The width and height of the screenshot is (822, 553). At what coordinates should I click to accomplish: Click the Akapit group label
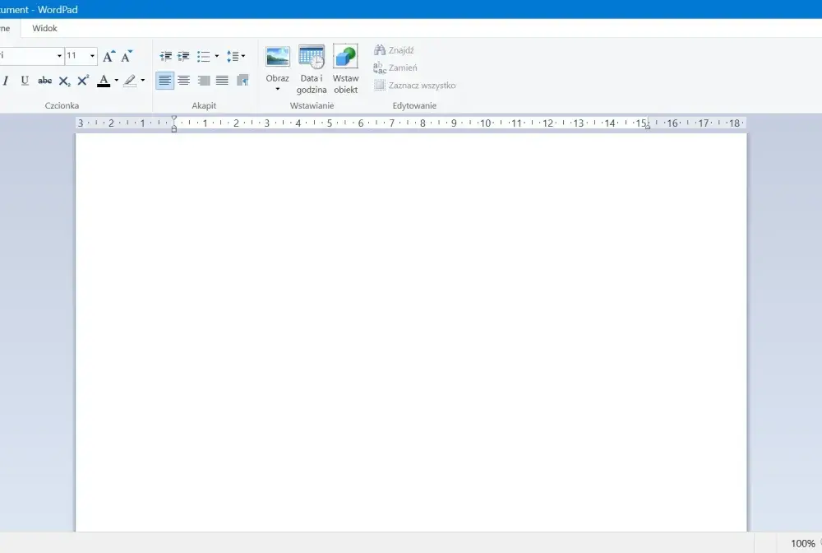pos(204,105)
